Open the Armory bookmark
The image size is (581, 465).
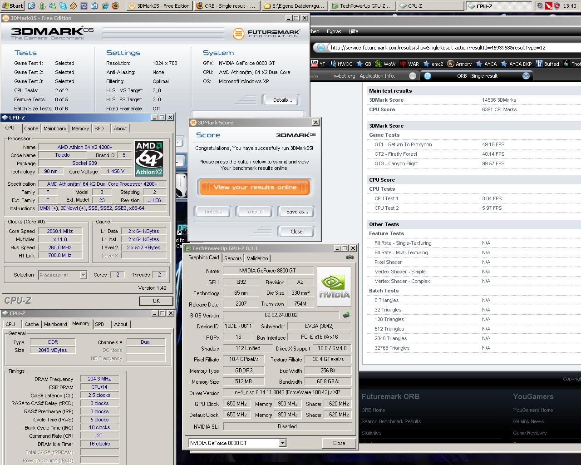(x=460, y=64)
